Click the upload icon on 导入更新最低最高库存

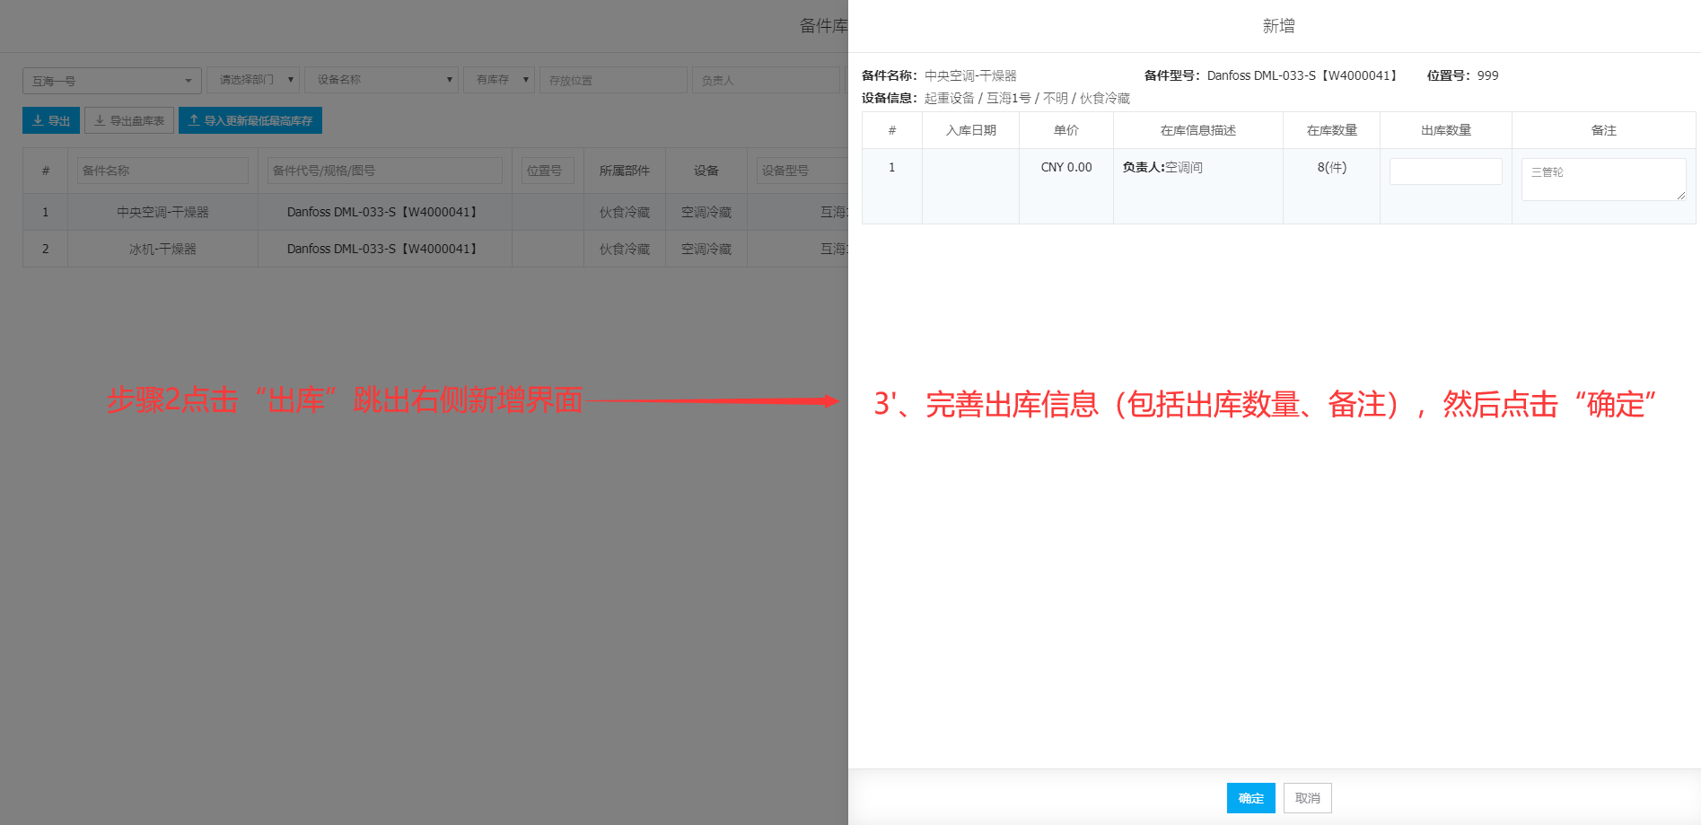tap(194, 120)
